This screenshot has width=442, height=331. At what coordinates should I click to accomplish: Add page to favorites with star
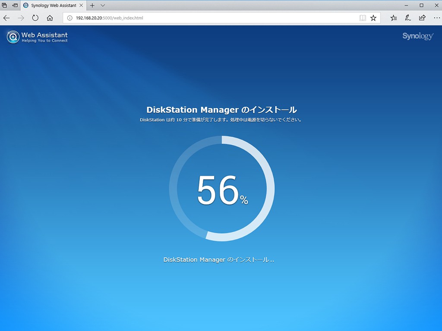(373, 18)
